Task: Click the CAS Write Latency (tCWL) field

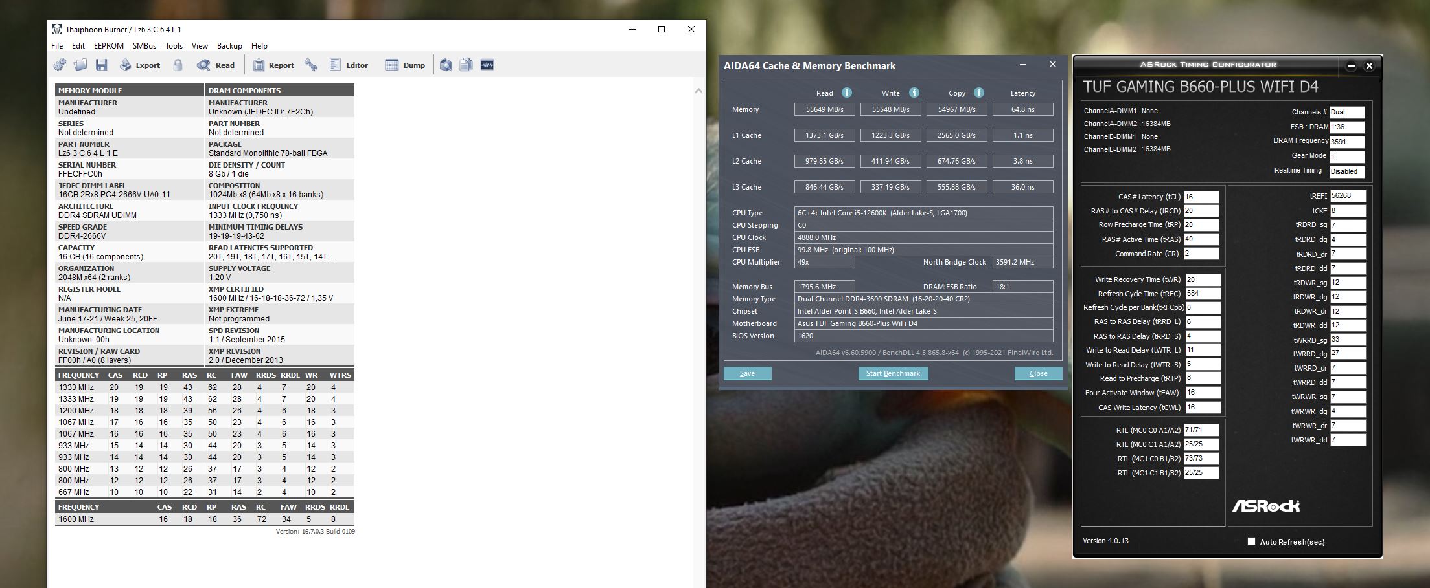Action: point(1203,408)
